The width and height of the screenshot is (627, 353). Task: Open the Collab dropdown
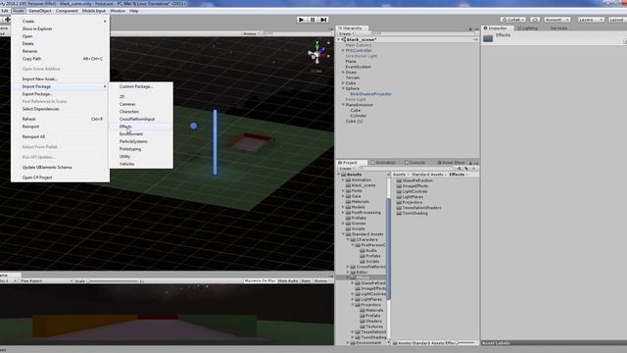513,20
